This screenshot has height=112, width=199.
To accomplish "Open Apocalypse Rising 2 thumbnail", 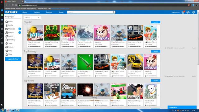I will point(135,91).
